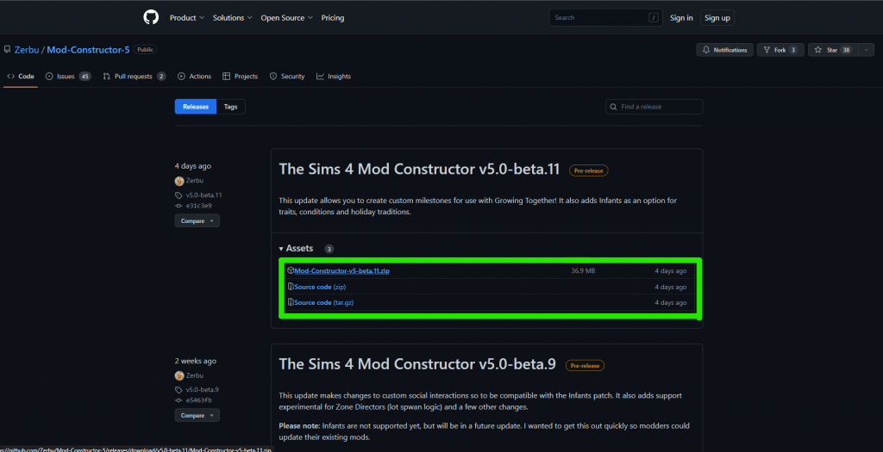Click the tag icon next to v5.0-beta.11

pyautogui.click(x=178, y=195)
